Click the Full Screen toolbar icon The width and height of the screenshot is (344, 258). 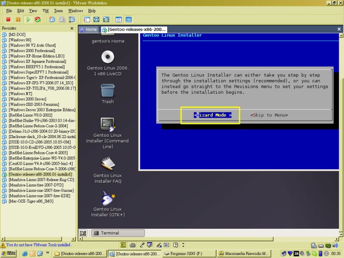click(x=96, y=19)
